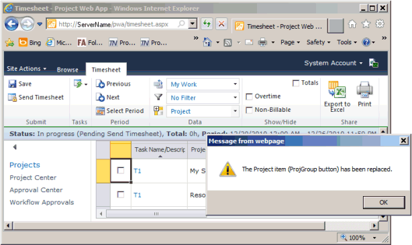Click the page horizontal scrollbar left arrow
412x245 pixels.
(9, 226)
